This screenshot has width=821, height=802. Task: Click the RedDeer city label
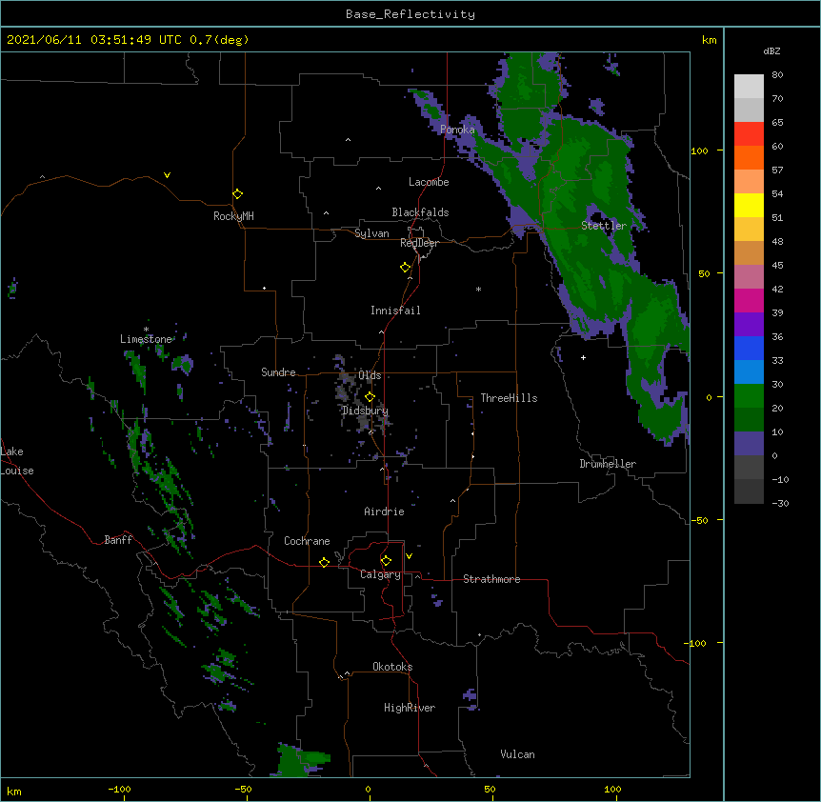click(x=419, y=243)
